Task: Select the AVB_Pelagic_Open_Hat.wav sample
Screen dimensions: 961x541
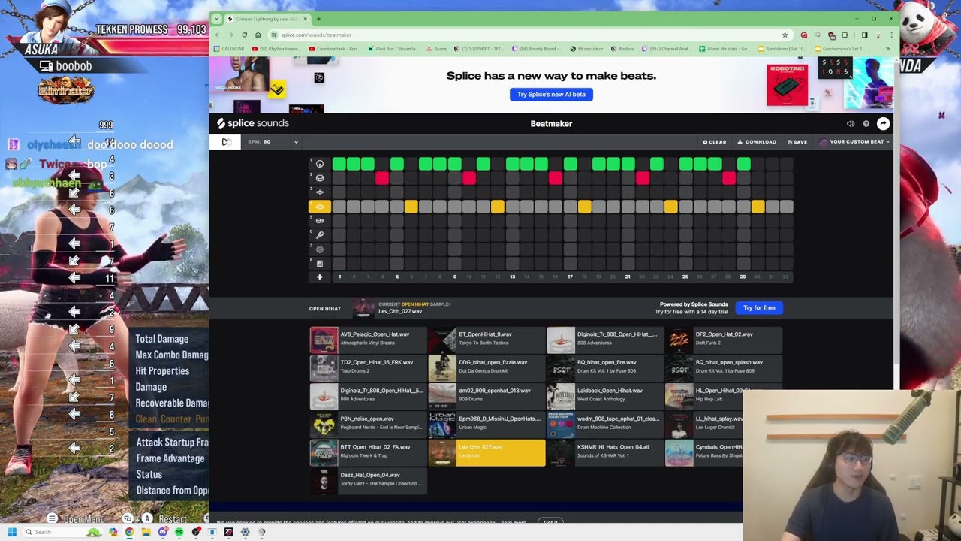Action: point(368,339)
